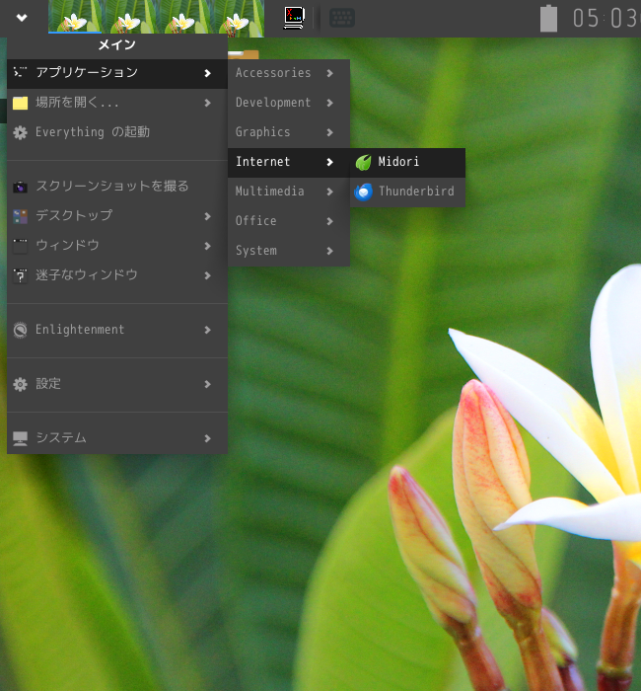Launch Midori from the Internet submenu

pos(407,163)
